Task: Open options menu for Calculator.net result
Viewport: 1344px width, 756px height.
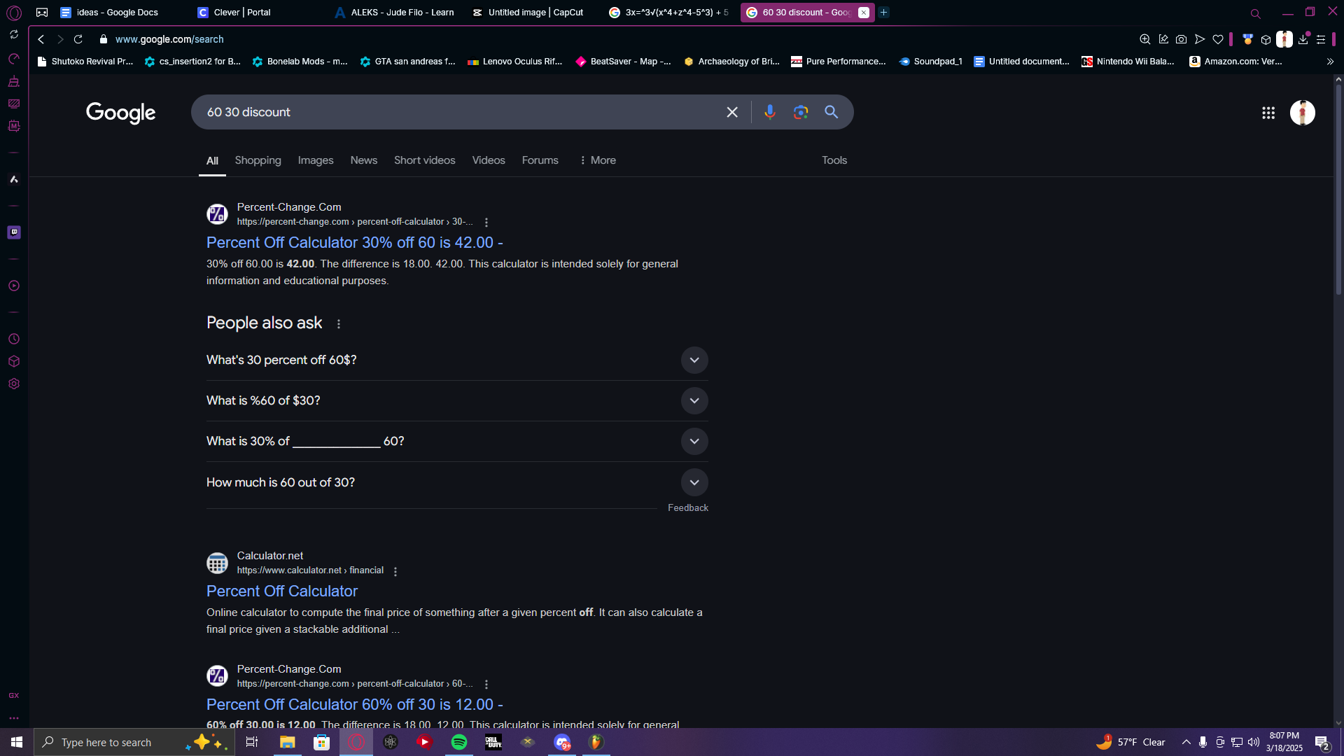Action: (x=395, y=571)
